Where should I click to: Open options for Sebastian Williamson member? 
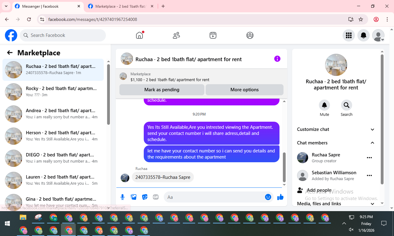(369, 175)
